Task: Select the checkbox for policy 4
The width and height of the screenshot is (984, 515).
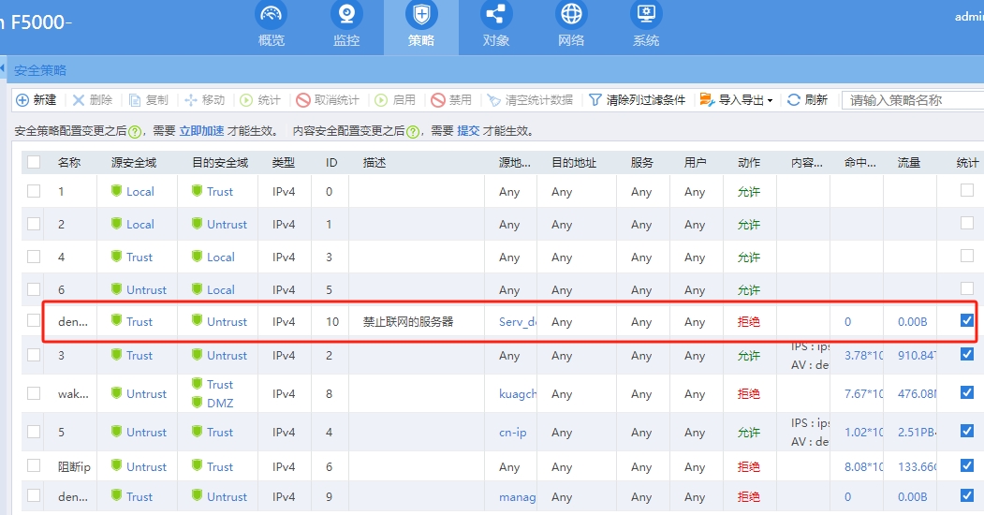Action: pos(34,257)
